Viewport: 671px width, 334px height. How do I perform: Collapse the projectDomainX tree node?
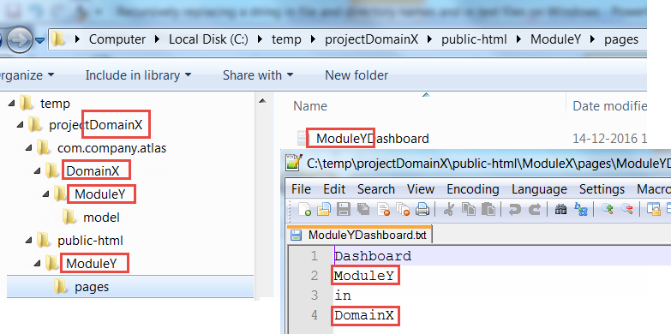[20, 125]
